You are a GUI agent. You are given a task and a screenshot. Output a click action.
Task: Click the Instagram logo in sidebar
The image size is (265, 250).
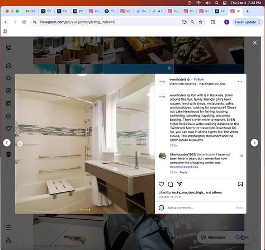(8, 48)
